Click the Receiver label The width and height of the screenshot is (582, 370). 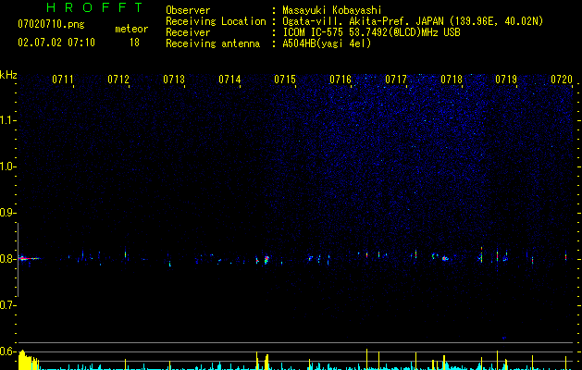188,32
